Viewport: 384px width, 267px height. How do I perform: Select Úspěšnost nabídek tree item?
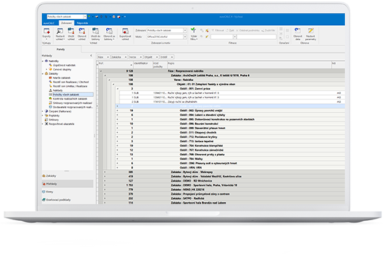(x=64, y=65)
